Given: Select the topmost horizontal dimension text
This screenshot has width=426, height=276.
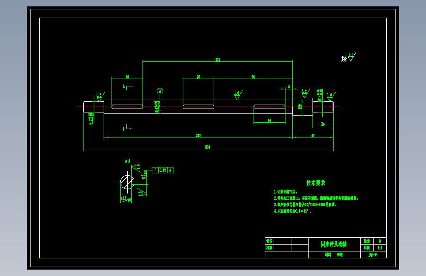Looking at the screenshot, I should click(x=218, y=60).
